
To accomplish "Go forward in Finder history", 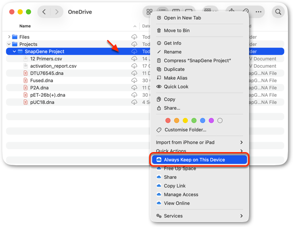I will [57, 12].
